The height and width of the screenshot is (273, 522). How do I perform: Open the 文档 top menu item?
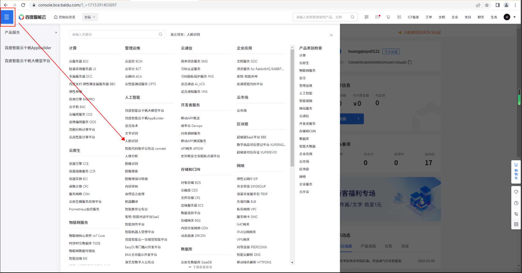tap(441, 17)
